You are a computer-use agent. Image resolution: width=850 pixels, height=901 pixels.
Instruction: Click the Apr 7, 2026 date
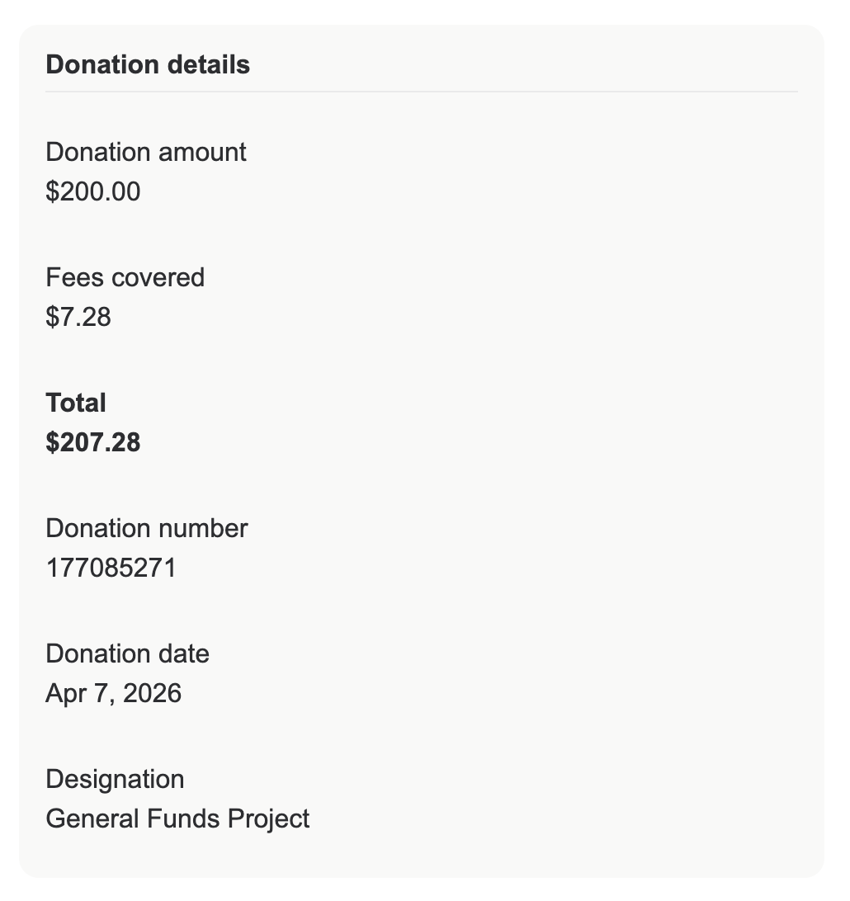(114, 693)
